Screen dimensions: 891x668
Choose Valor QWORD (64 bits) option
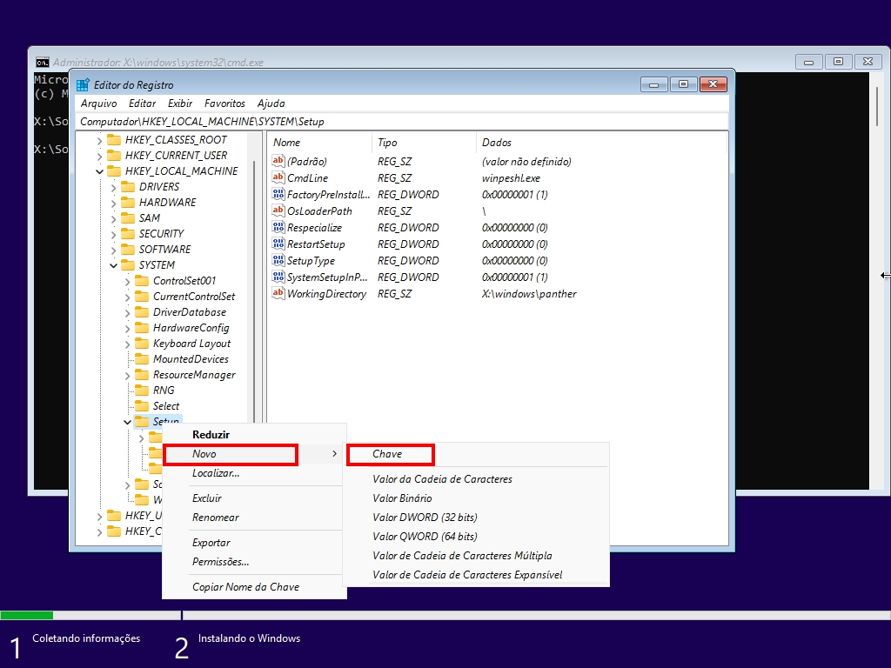coord(476,536)
